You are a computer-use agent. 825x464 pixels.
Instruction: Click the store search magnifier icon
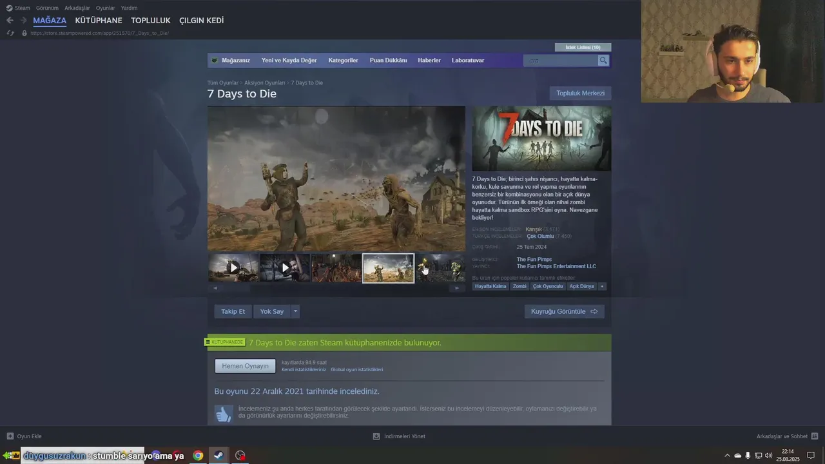603,61
